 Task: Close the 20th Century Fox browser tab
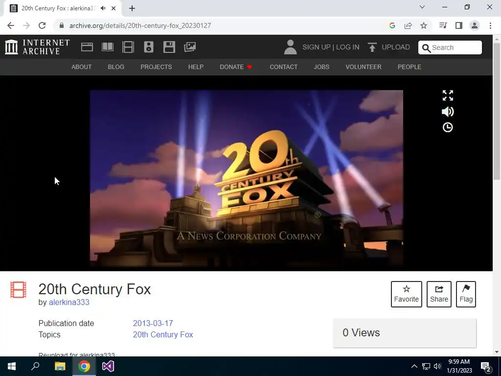tap(114, 8)
